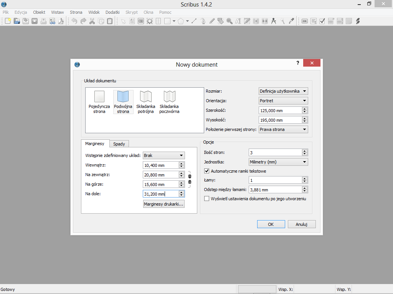This screenshot has height=294, width=393.
Task: Enable Wyświetl ustawienia dokumentu po jego utworzeniu
Action: click(x=207, y=199)
